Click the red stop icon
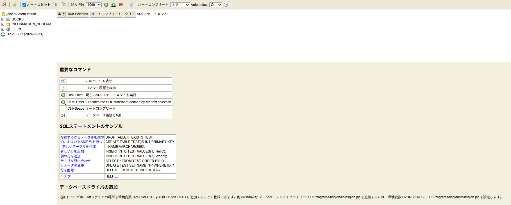Image resolution: width=511 pixels, height=205 pixels. click(x=121, y=4)
